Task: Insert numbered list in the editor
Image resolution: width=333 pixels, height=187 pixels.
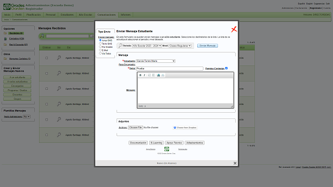Action: [149, 75]
